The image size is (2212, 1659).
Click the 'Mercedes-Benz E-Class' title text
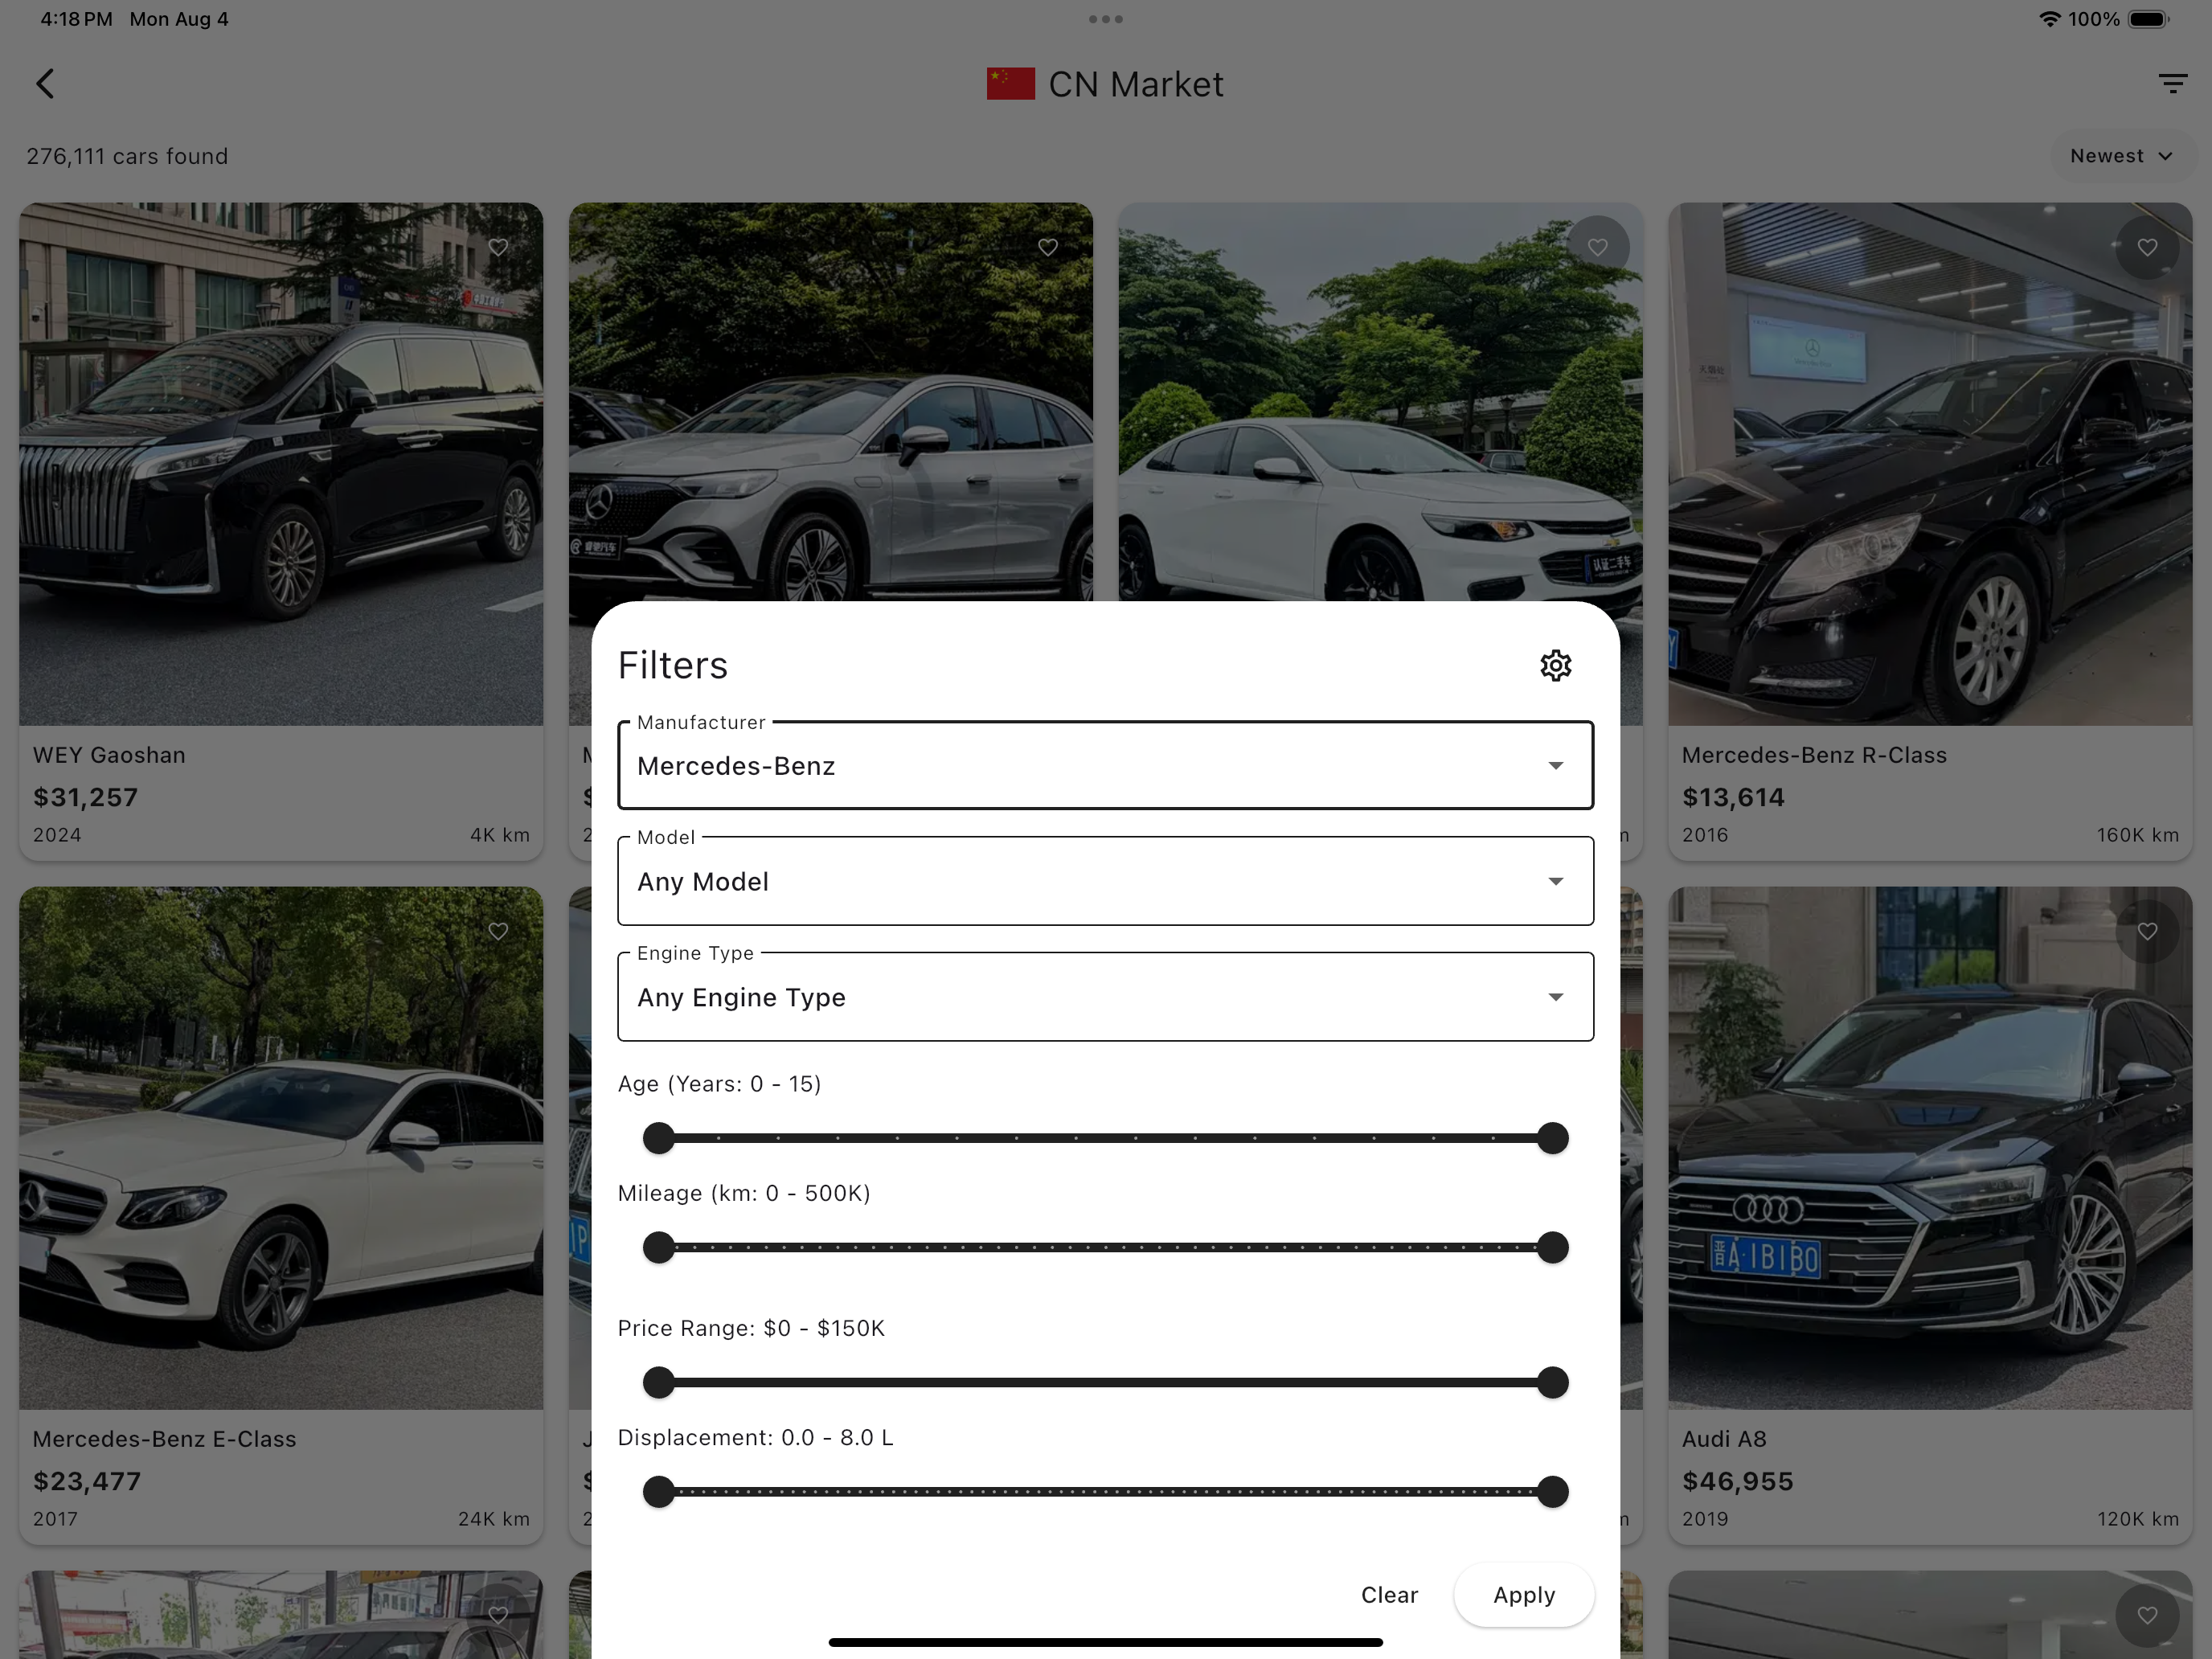(164, 1439)
